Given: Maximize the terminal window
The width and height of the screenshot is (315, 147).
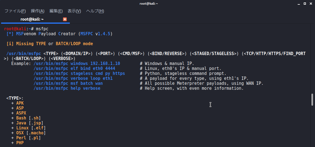Looking at the screenshot, I should tap(305, 4).
